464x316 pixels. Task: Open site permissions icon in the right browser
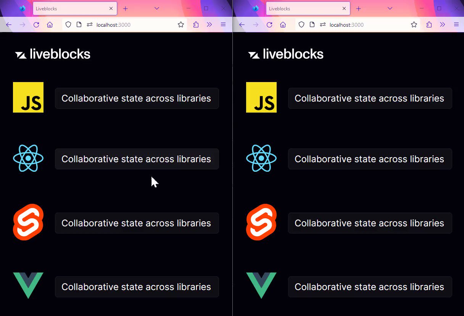coord(323,25)
